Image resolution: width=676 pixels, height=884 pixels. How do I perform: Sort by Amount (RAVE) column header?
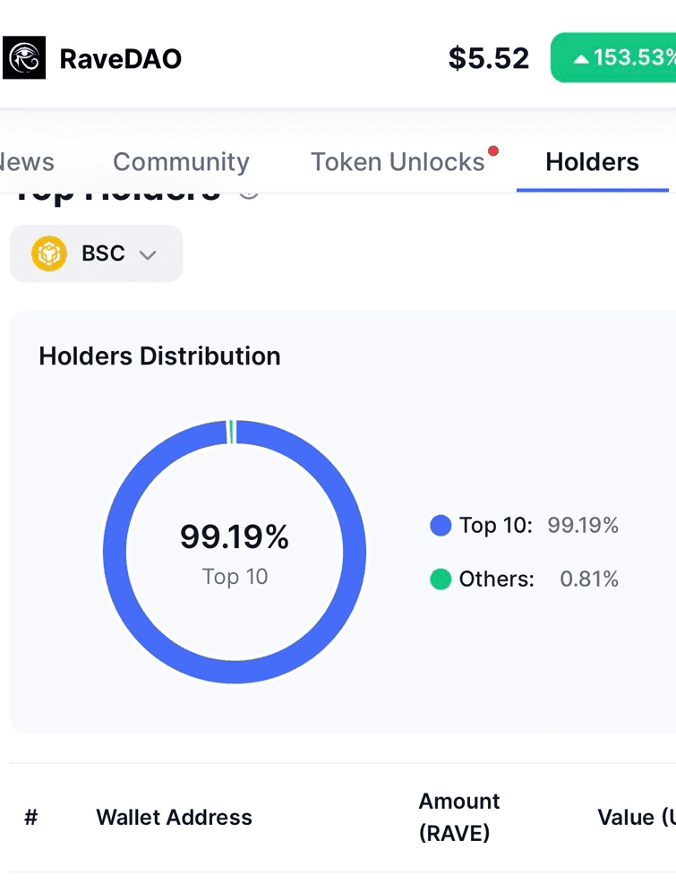point(459,817)
